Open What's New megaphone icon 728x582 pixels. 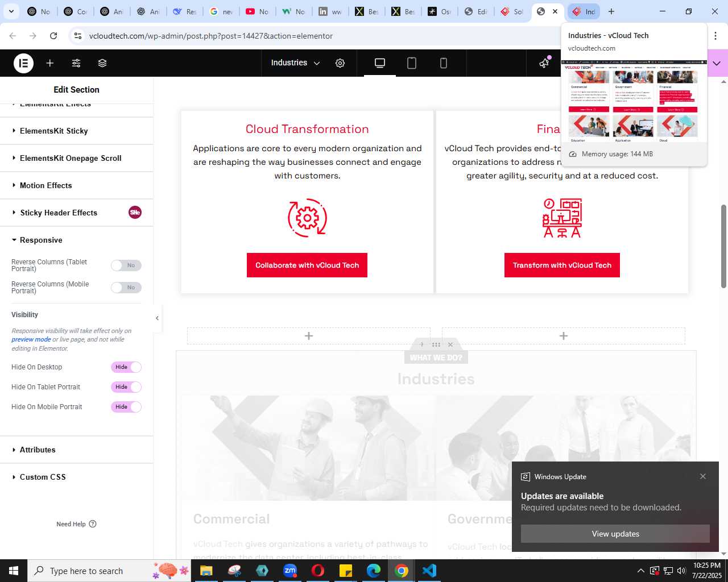click(x=544, y=63)
